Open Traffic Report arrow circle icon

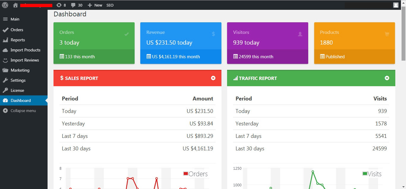[x=387, y=78]
